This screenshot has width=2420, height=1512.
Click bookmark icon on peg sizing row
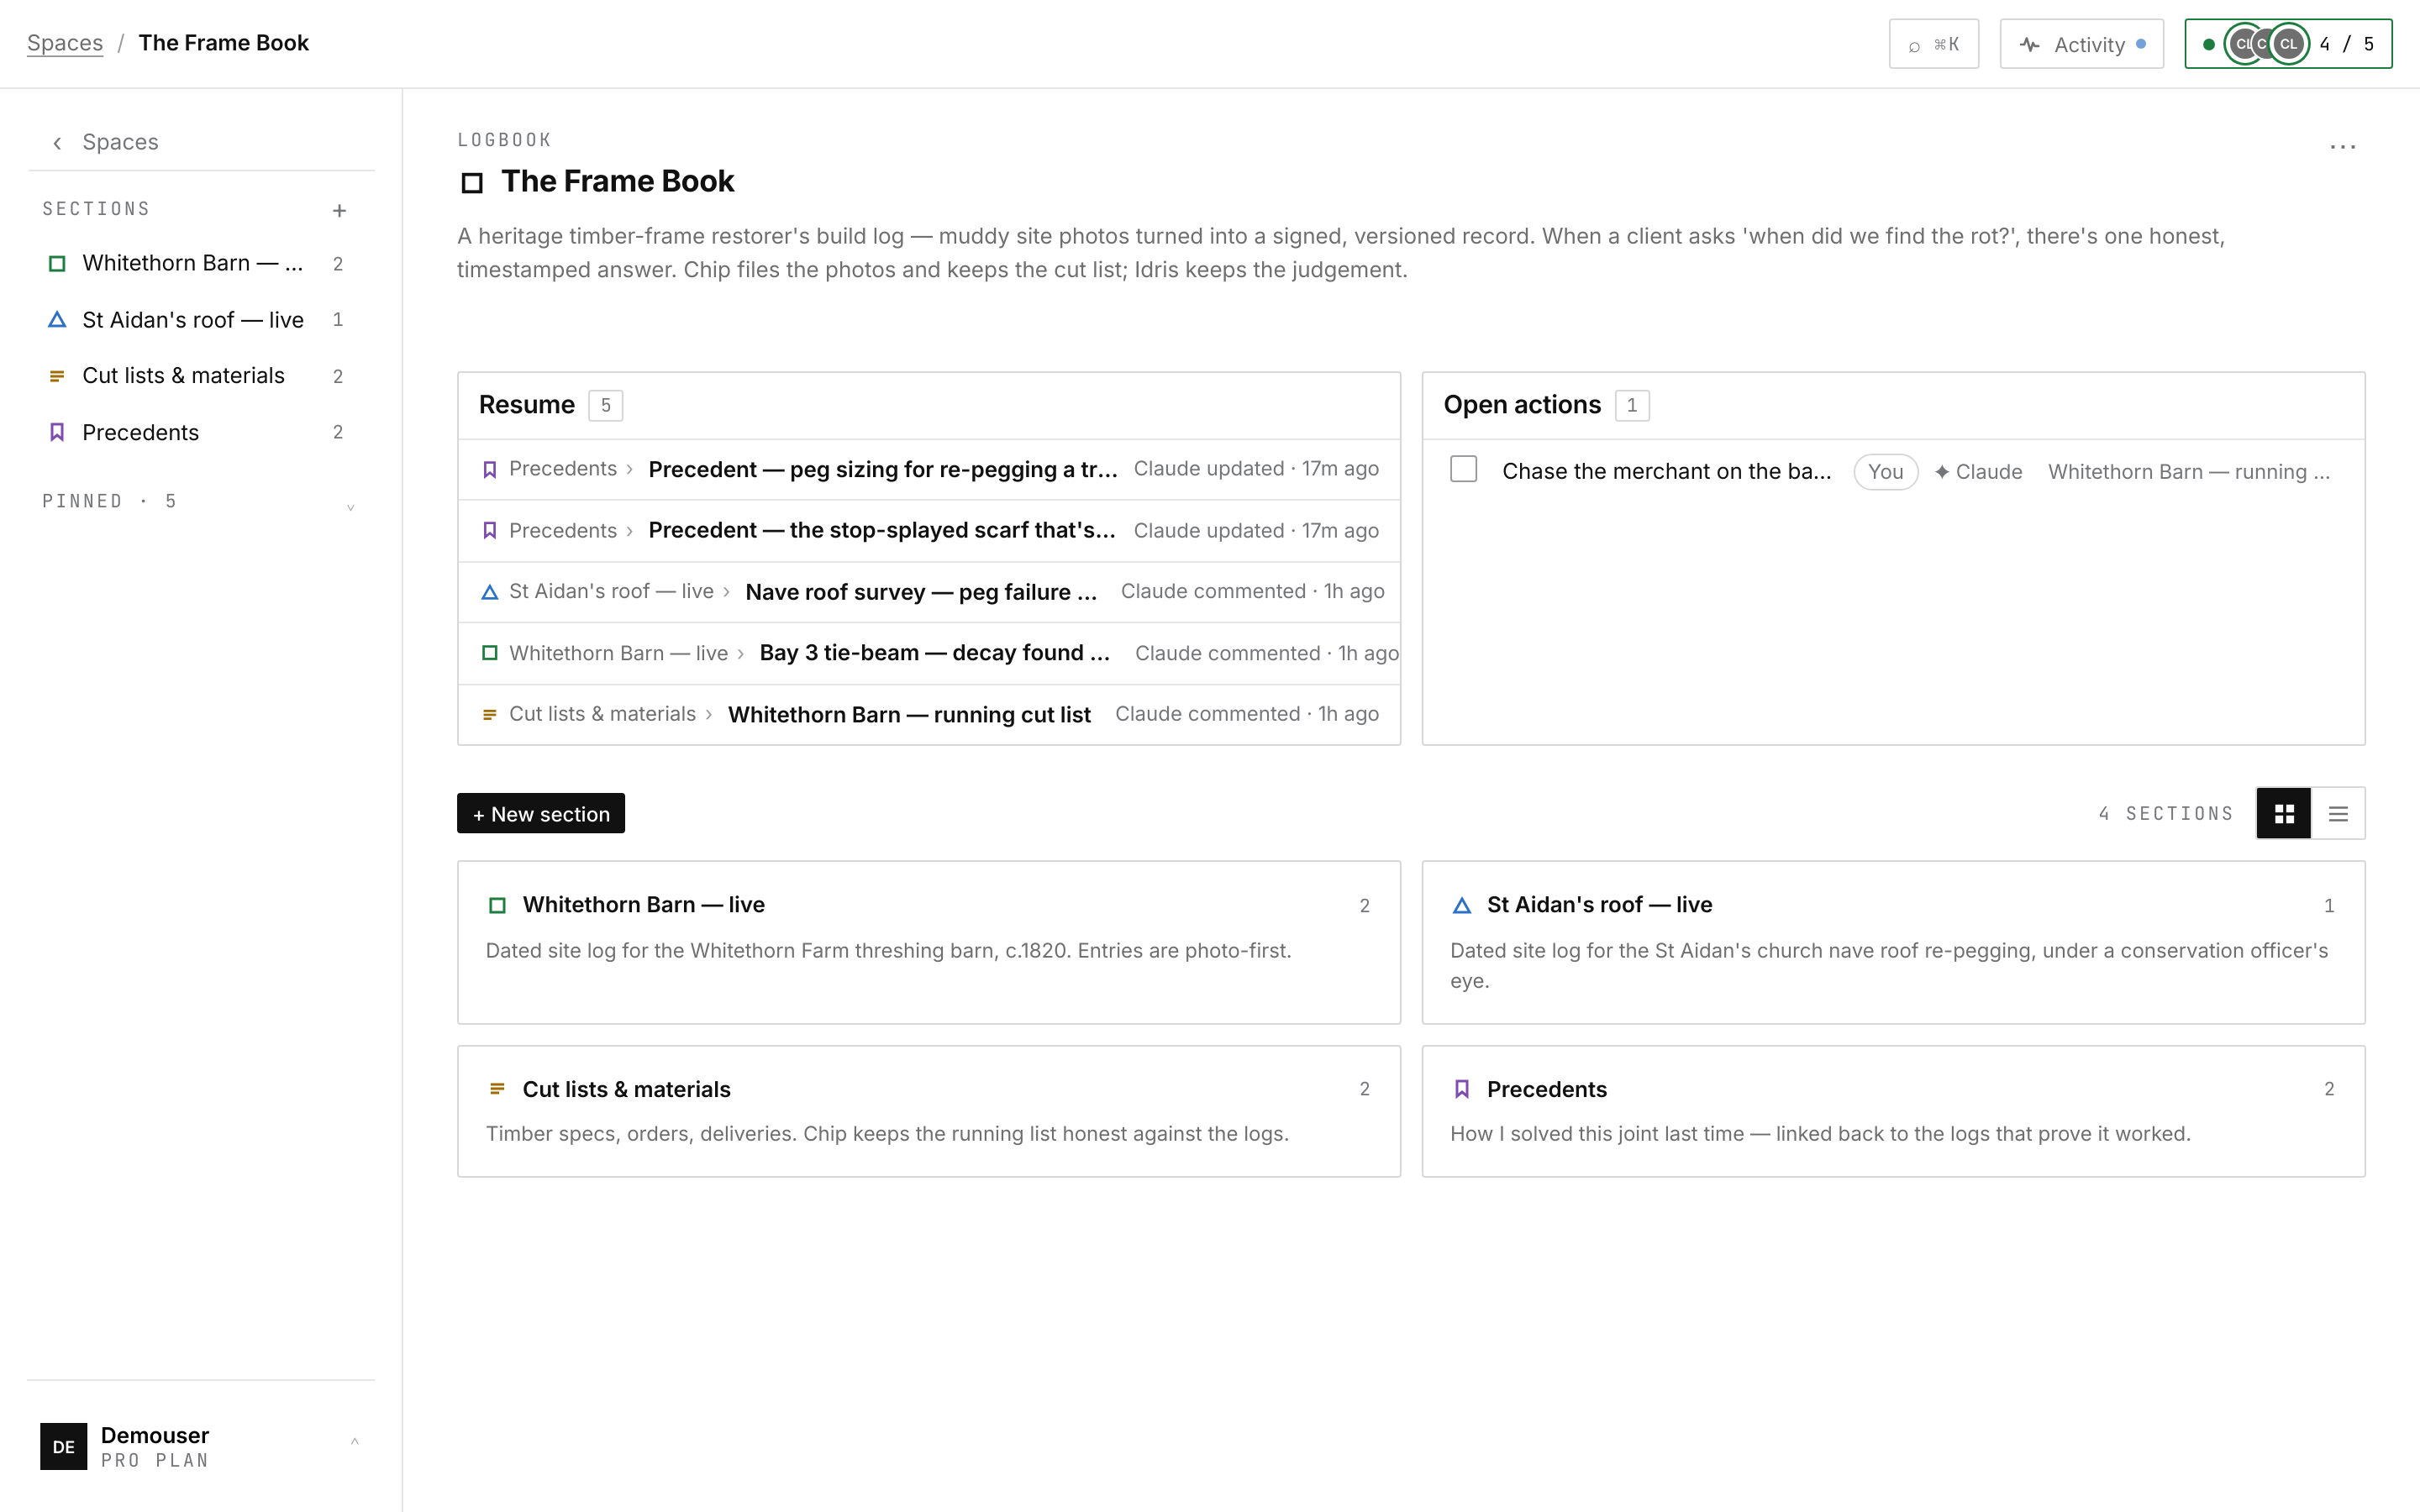(490, 470)
